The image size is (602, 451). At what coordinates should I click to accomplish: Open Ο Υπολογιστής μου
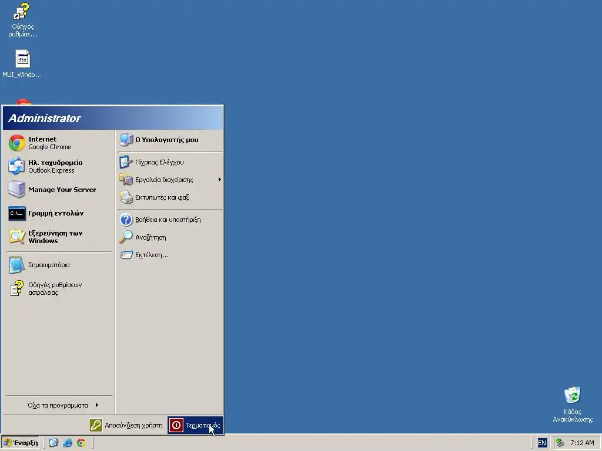tap(170, 140)
